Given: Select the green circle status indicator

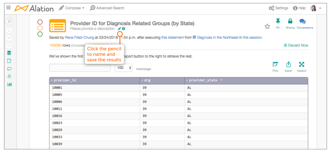Looking at the screenshot, I should [x=40, y=34].
